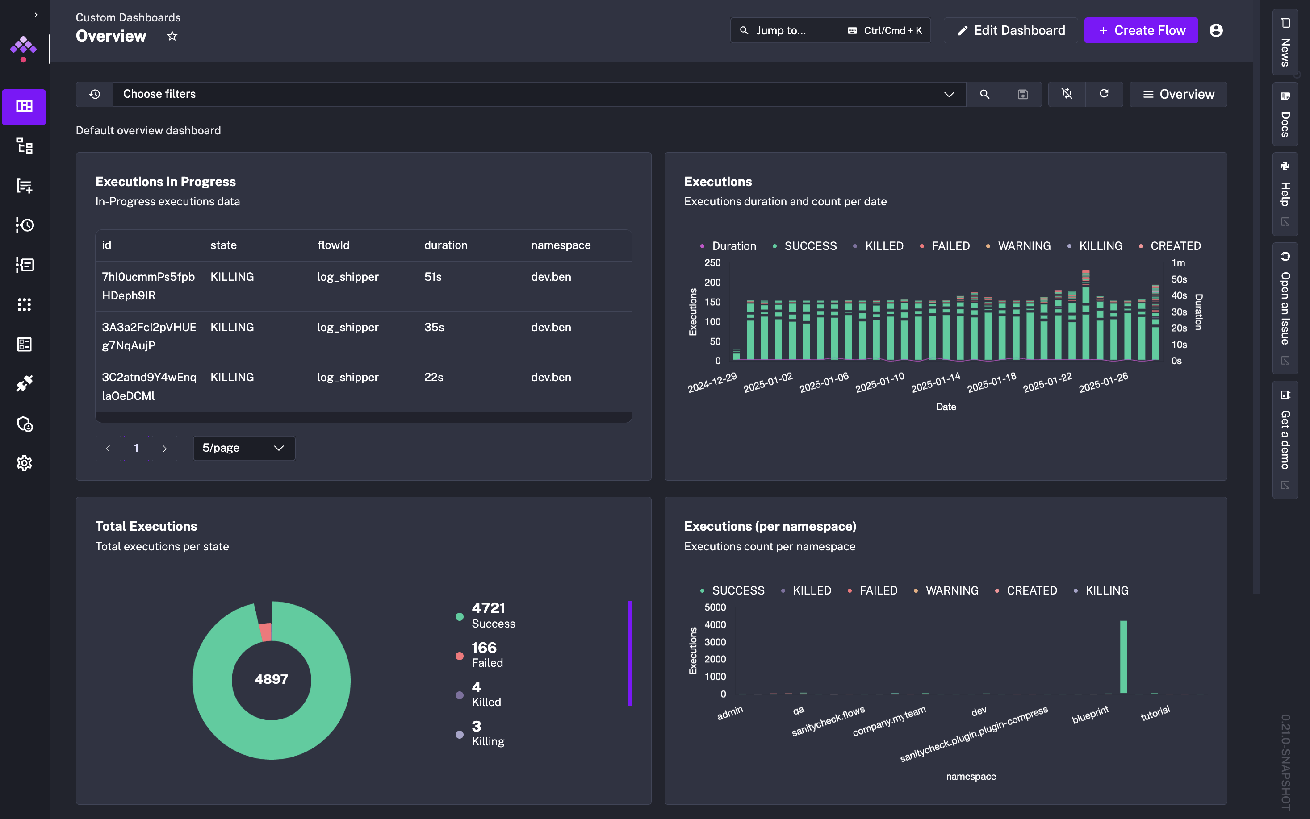Viewport: 1310px width, 819px height.
Task: Open the Flows sidebar icon
Action: [x=24, y=146]
